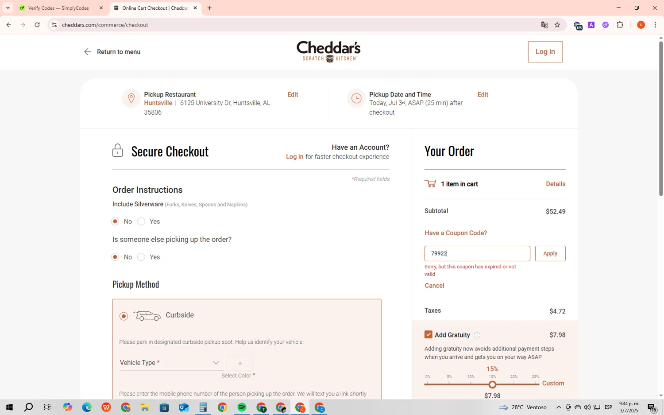Click the location pin icon for Pickup Restaurant
The image size is (664, 415).
[131, 98]
